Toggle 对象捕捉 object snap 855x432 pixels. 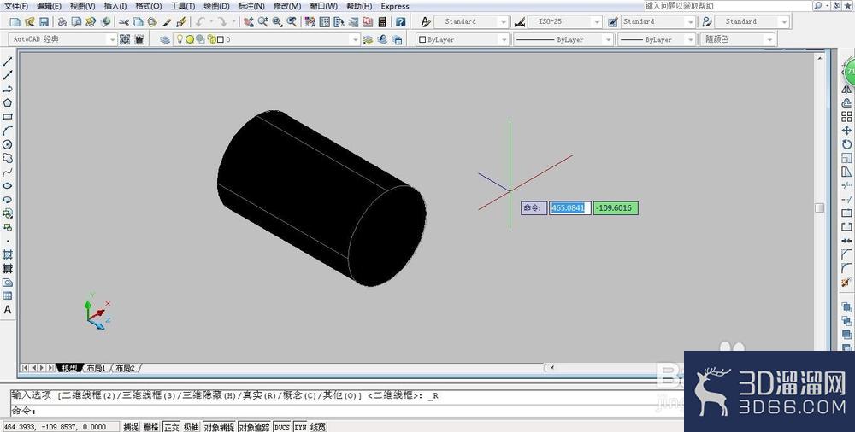click(219, 427)
